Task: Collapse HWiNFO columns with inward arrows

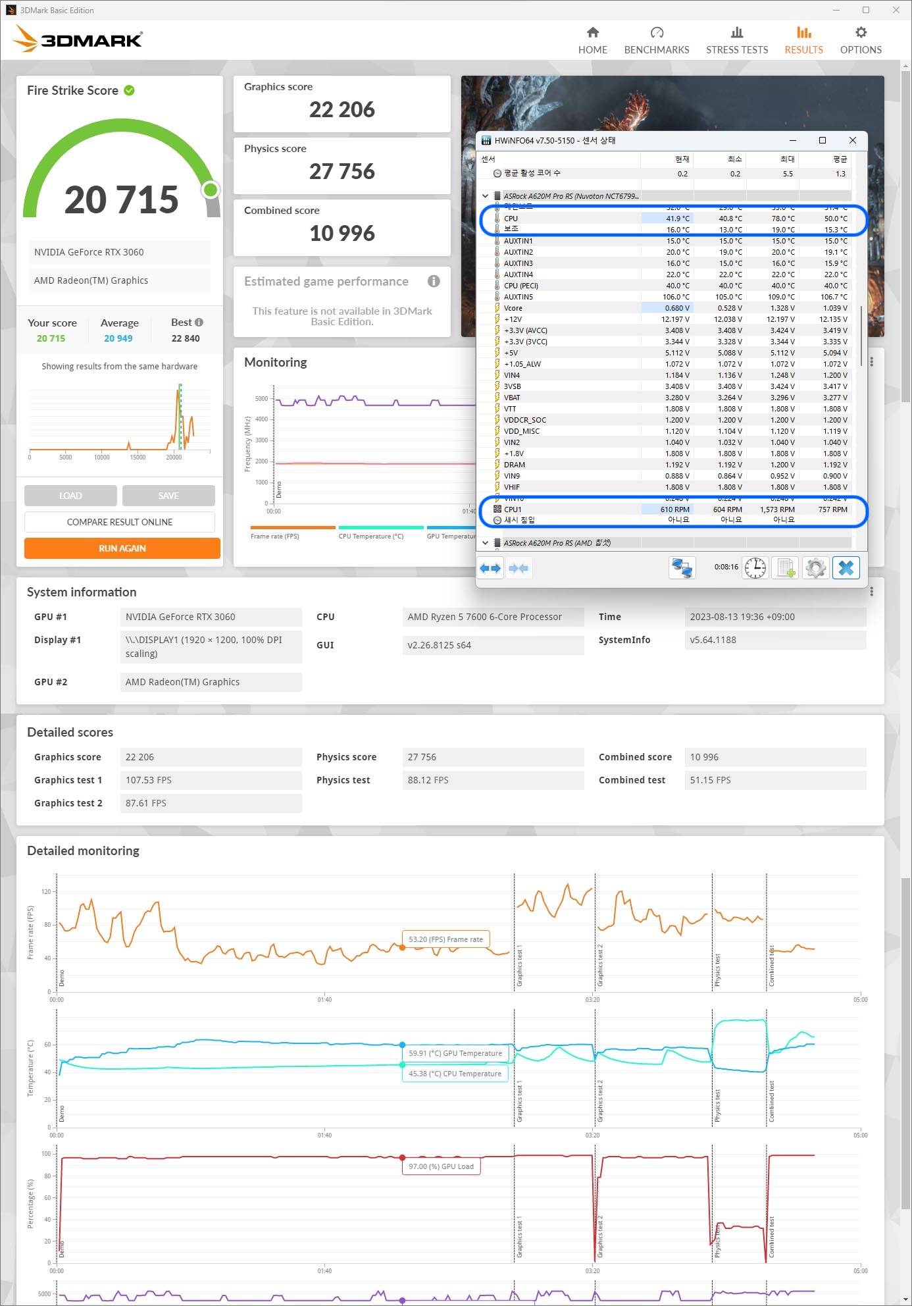Action: 519,567
